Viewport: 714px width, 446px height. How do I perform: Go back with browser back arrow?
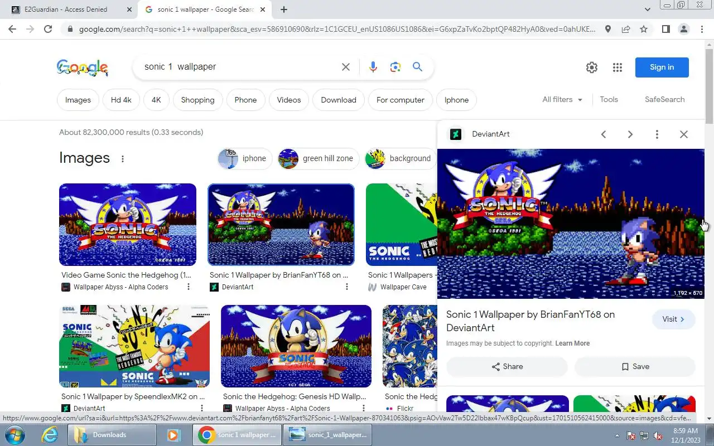coord(12,29)
